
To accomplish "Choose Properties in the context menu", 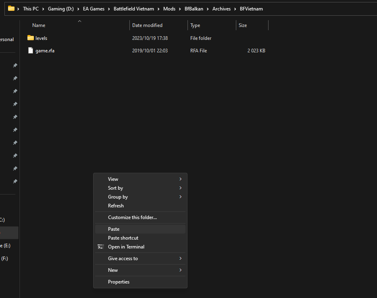I will pyautogui.click(x=119, y=282).
